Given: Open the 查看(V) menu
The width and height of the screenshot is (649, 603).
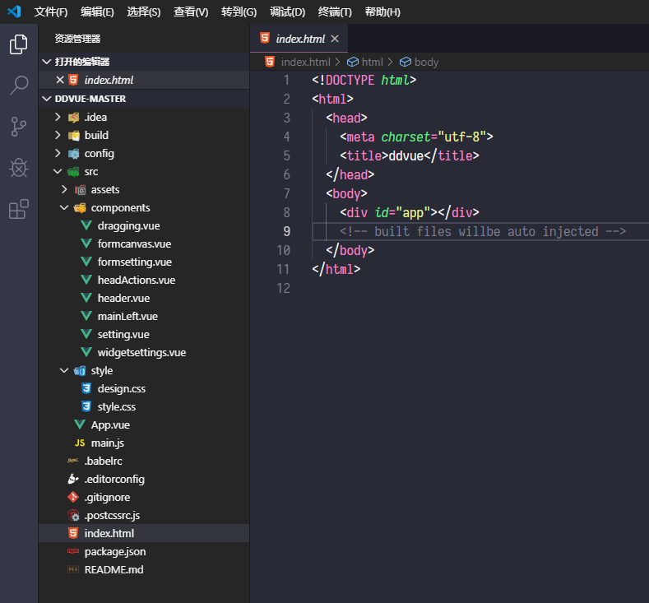Looking at the screenshot, I should (x=191, y=12).
